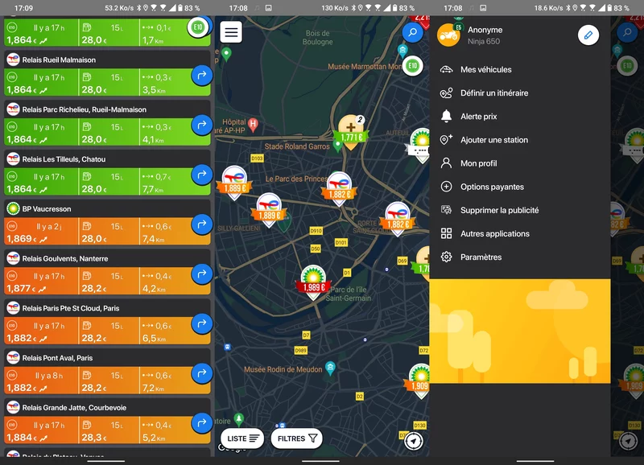
Task: Tap the E10 fuel type badge on map
Action: pyautogui.click(x=412, y=66)
